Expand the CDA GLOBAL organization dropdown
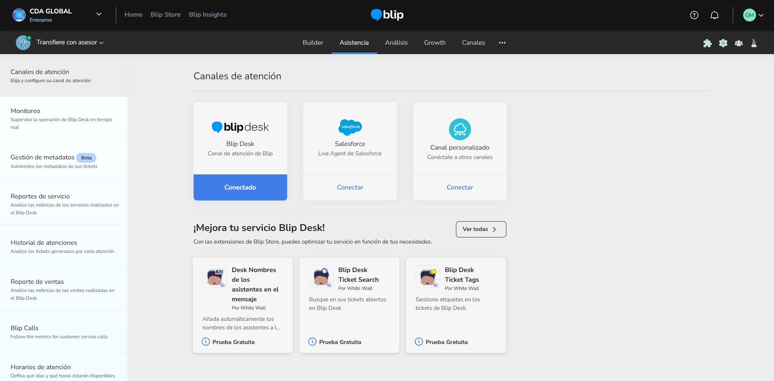This screenshot has width=774, height=381. [x=99, y=14]
